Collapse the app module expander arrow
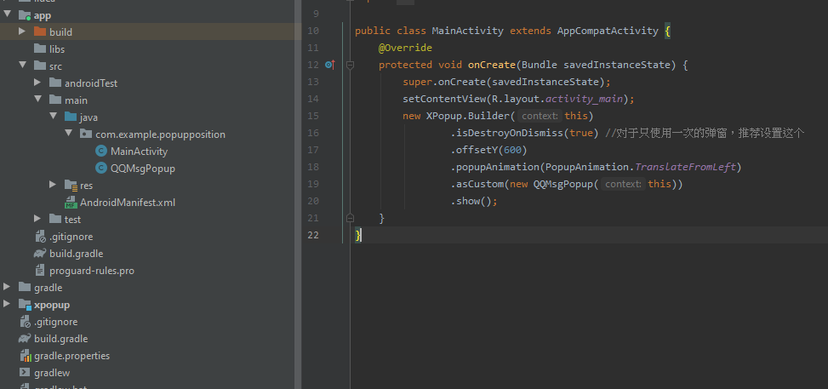The image size is (828, 389). 7,14
